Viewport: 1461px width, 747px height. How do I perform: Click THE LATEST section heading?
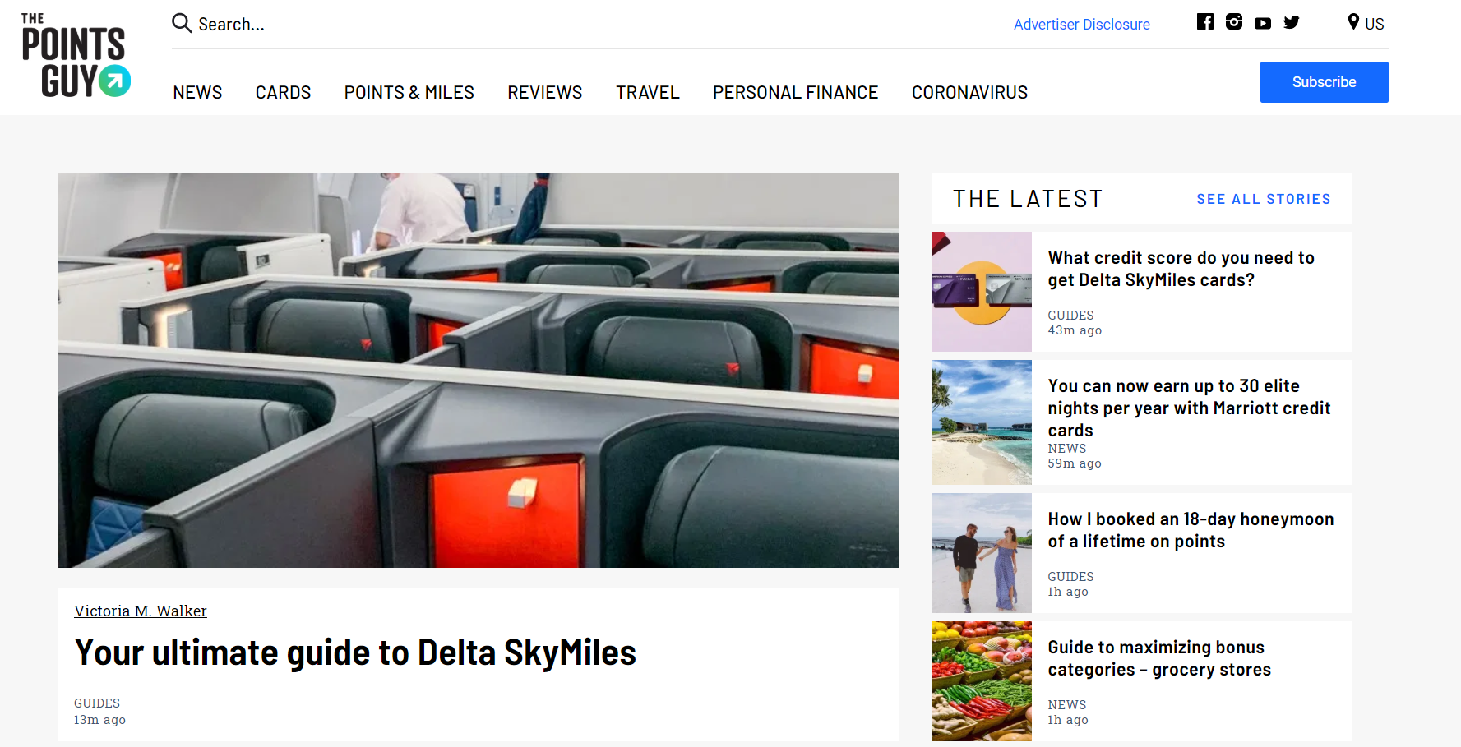point(1028,199)
